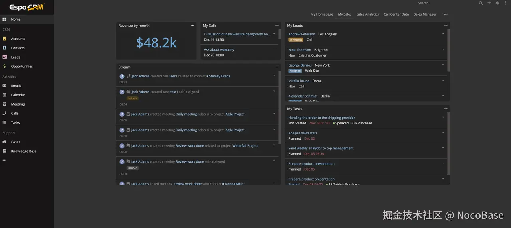Screen dimensions: 511x228
Task: Click the Calls phone icon
Action: coord(4,113)
